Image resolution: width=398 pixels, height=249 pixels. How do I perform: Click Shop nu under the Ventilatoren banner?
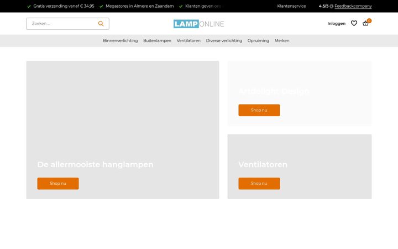point(259,184)
